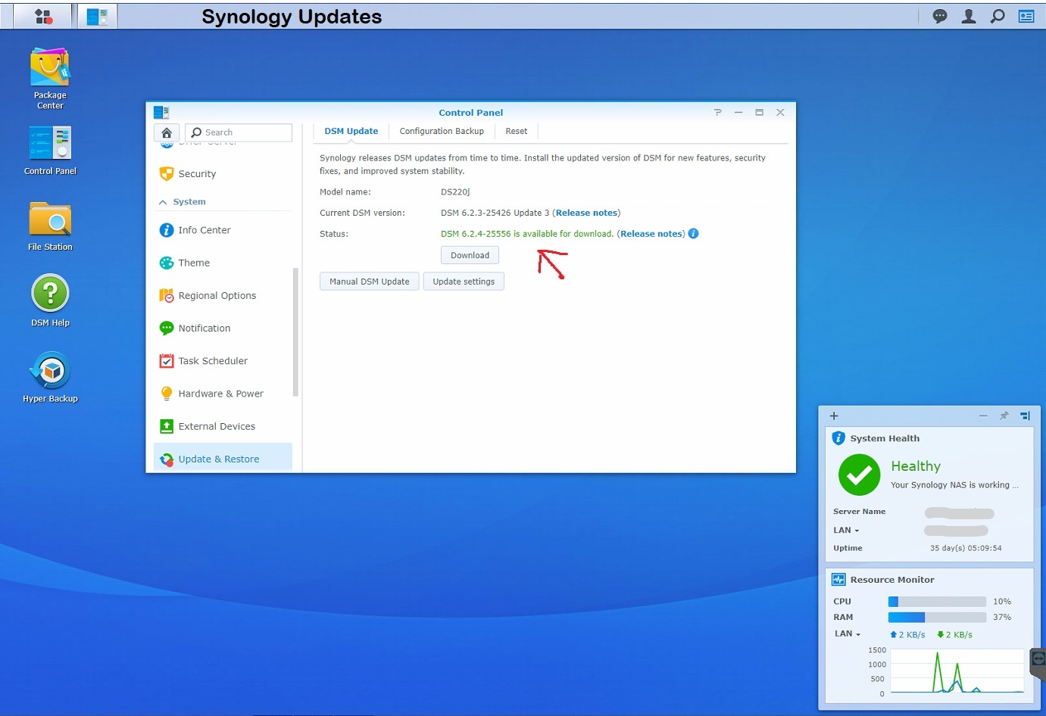This screenshot has height=716, width=1046.
Task: Click the blue info icon beside Status
Action: pyautogui.click(x=693, y=234)
